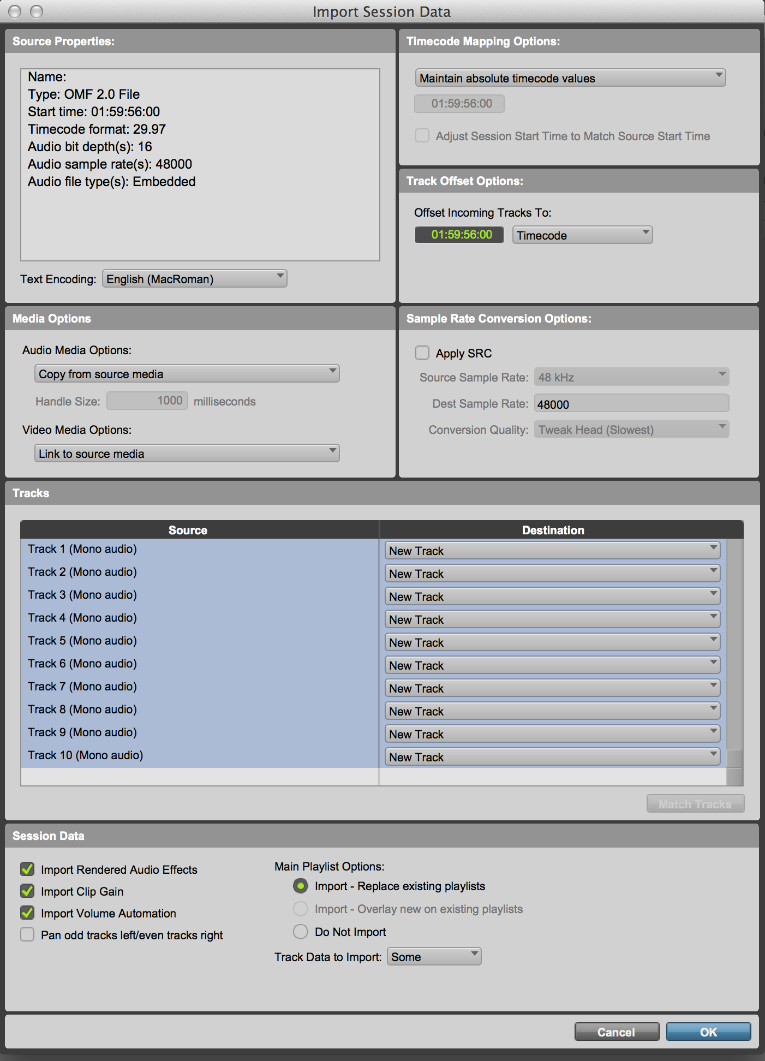Open Video Media Options Link to source media
This screenshot has height=1061, width=765.
click(187, 454)
